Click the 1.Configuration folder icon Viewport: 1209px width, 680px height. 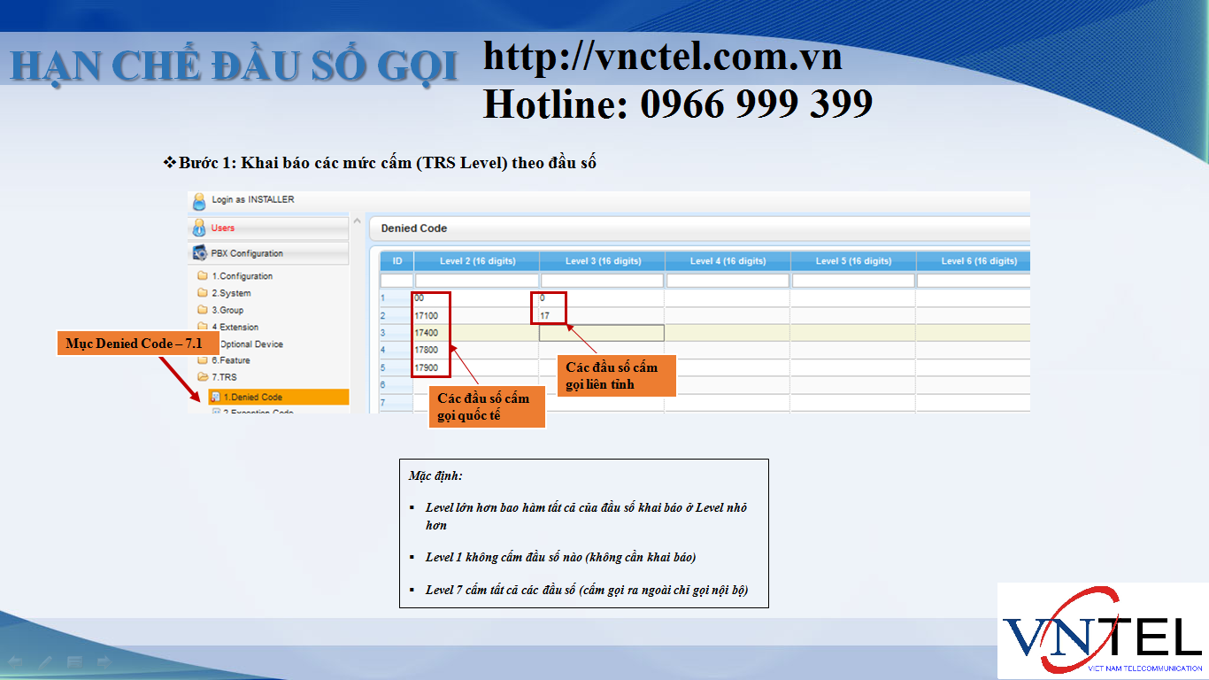203,276
